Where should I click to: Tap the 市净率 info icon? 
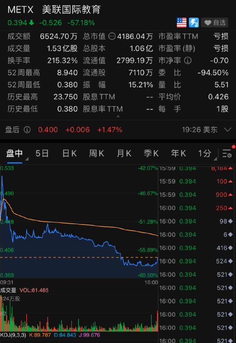(187, 60)
